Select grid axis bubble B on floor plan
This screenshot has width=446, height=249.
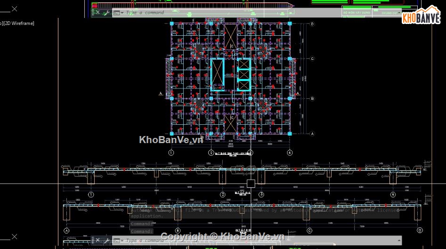pos(312,99)
